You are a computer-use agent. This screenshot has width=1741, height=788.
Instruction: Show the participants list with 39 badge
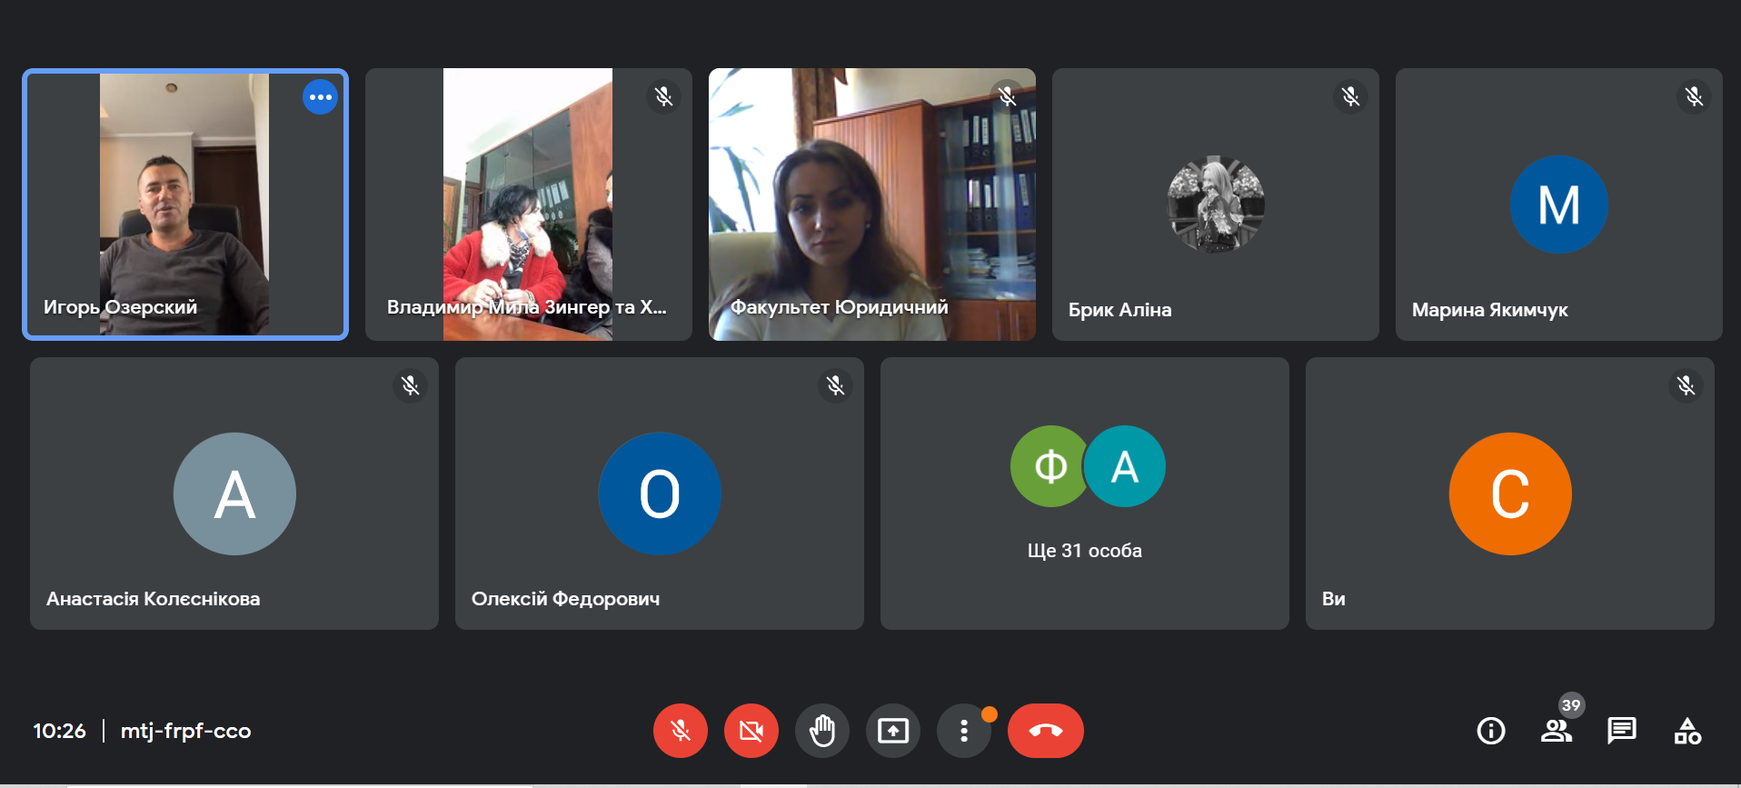pos(1557,731)
